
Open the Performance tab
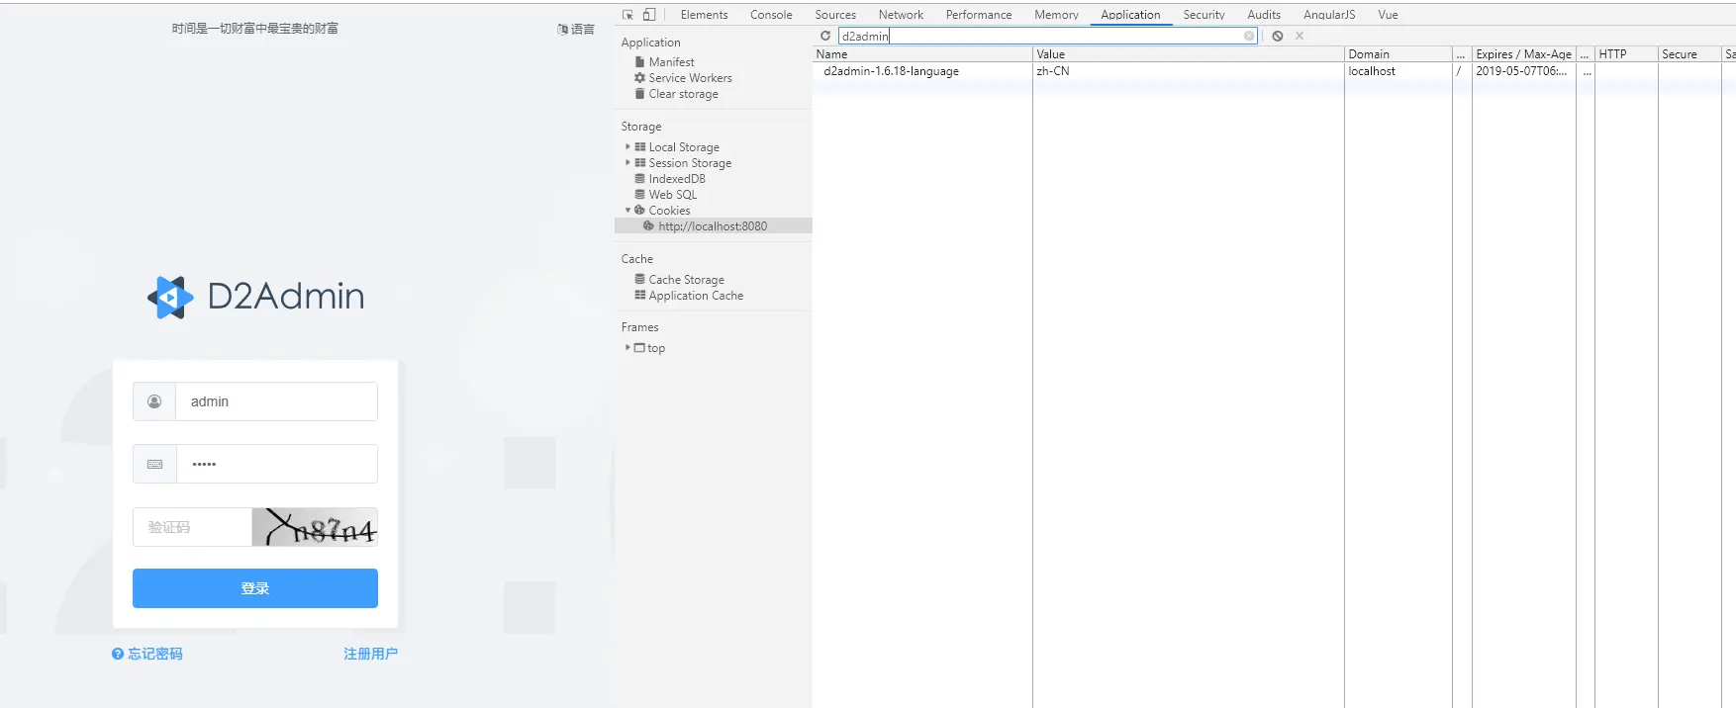point(979,15)
